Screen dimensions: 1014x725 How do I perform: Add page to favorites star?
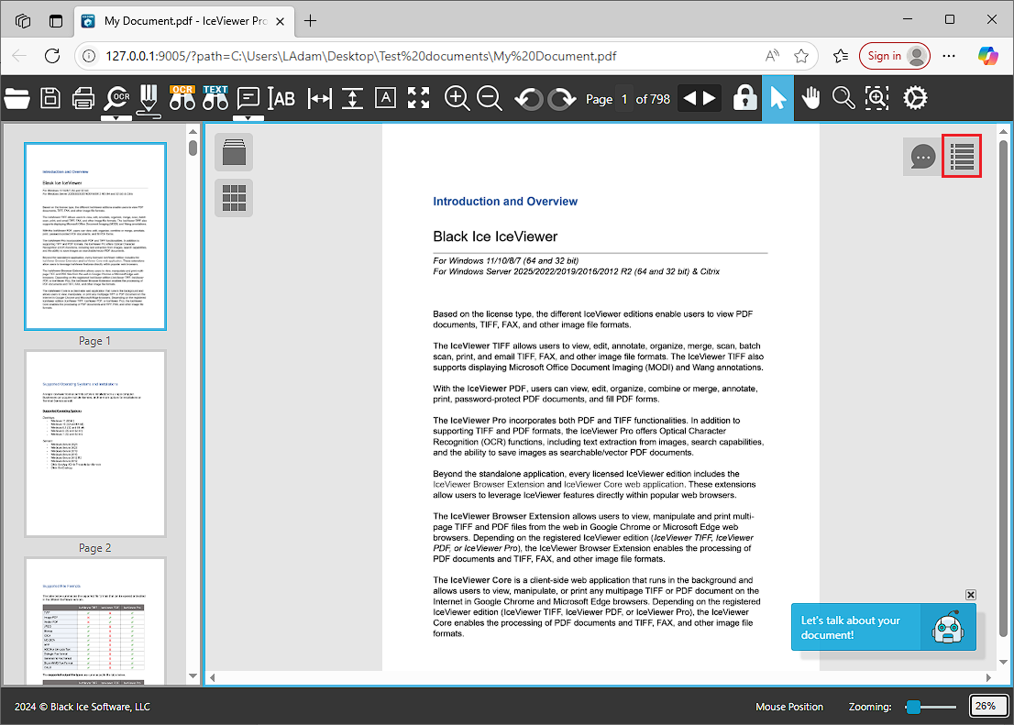click(801, 56)
